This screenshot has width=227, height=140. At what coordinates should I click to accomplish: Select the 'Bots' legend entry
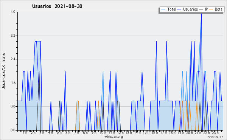[216, 9]
